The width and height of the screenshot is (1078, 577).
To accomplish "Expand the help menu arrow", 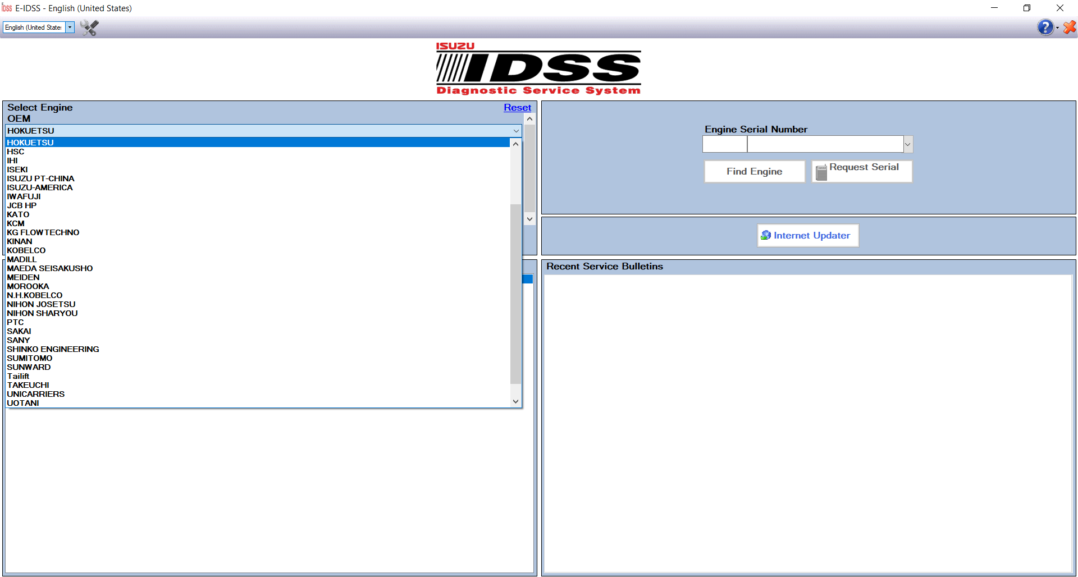I will [1057, 28].
